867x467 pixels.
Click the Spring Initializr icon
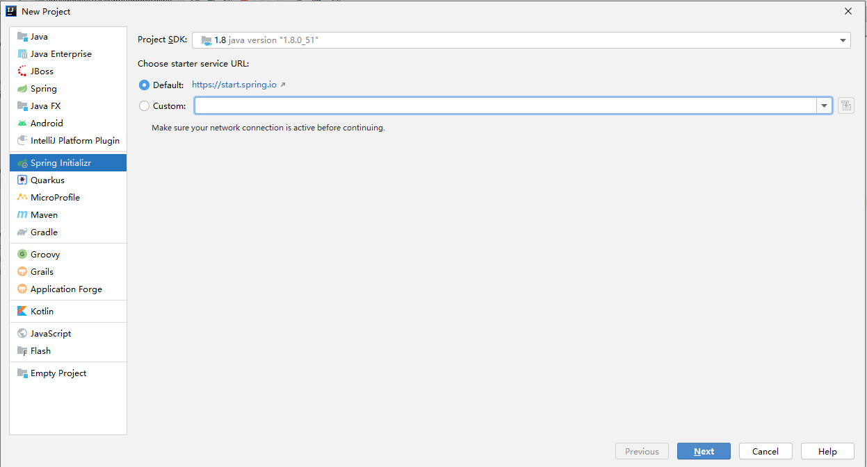pyautogui.click(x=22, y=163)
